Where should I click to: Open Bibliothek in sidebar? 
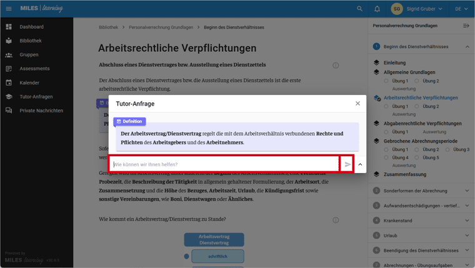[30, 41]
